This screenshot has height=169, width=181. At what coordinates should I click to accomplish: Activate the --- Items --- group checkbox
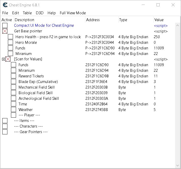point(5,121)
